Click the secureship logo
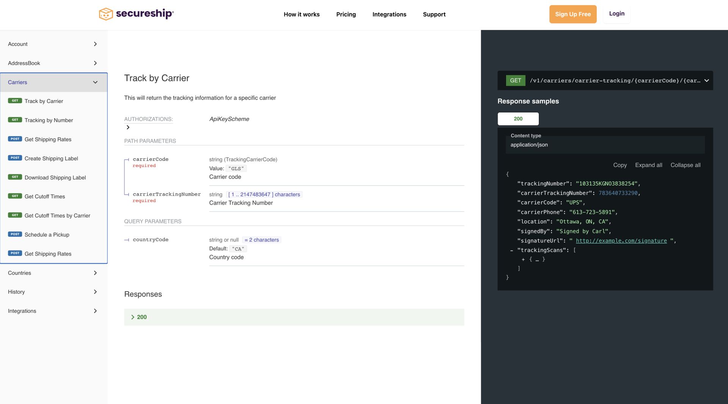This screenshot has width=728, height=404. [x=136, y=14]
